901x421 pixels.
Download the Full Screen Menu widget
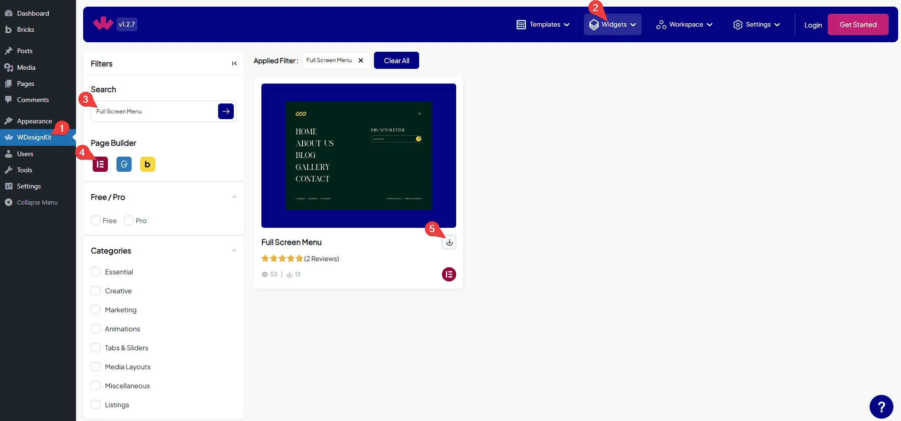pos(449,243)
